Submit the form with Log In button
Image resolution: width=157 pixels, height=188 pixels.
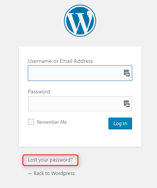[x=120, y=123]
